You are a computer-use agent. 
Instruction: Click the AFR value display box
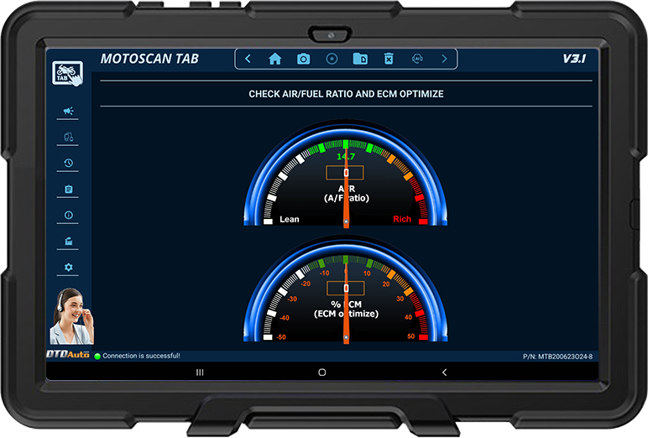[345, 172]
